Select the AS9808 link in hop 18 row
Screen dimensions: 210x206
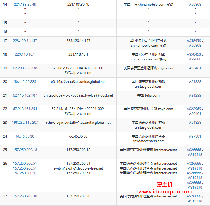(195, 59)
